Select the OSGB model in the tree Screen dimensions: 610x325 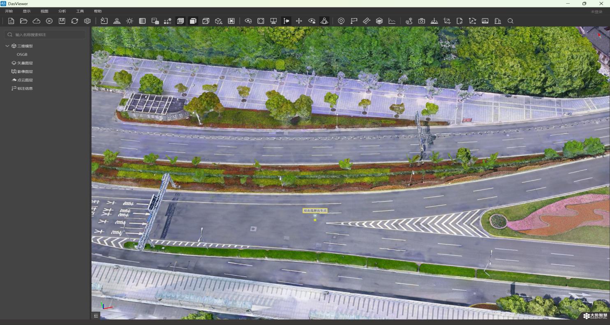coord(22,55)
